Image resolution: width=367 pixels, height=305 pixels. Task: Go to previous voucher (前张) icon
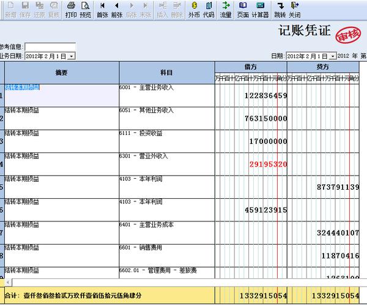[117, 10]
